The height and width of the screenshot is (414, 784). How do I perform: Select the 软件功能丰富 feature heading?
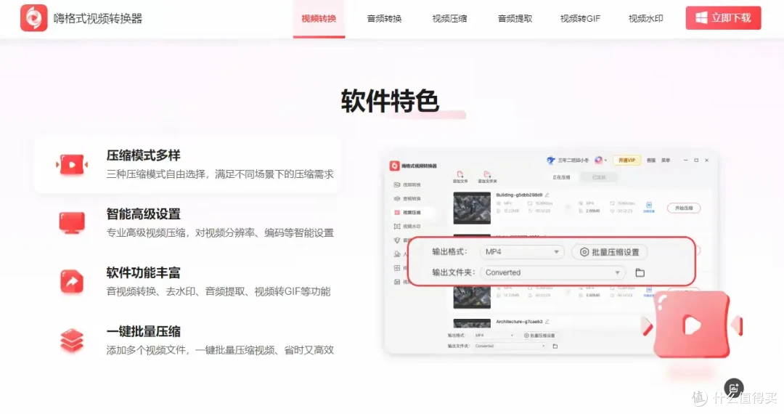click(144, 272)
